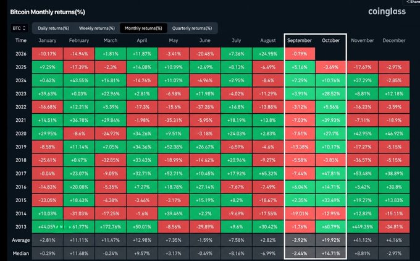This screenshot has width=420, height=261.
Task: Select the 2024 row label
Action: [21, 80]
